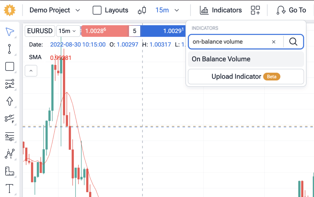314x197 pixels.
Task: Click the EURUSD symbol button
Action: point(40,31)
